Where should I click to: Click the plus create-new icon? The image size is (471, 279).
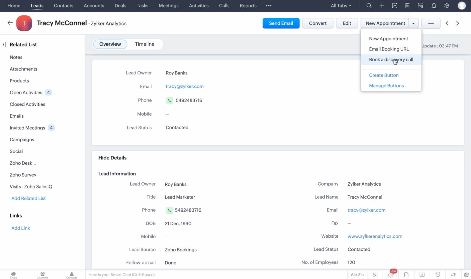tap(382, 6)
